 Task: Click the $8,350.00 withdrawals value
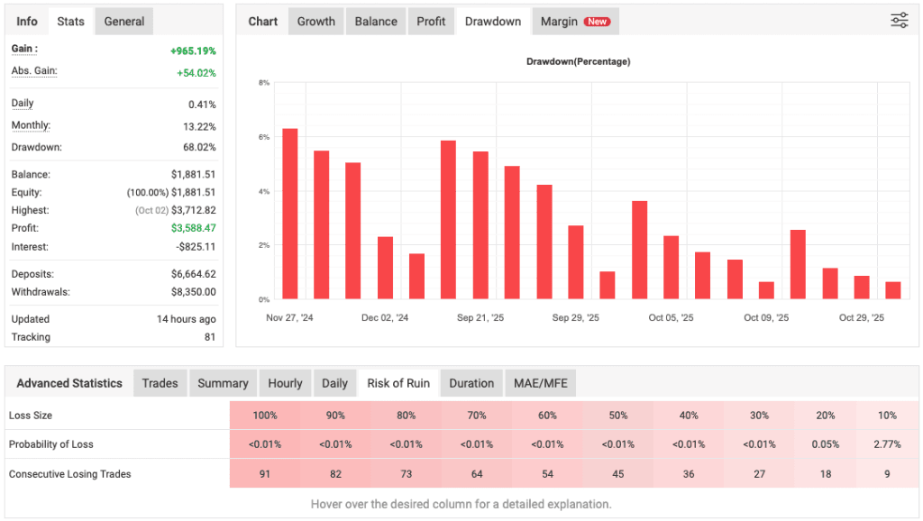coord(194,292)
